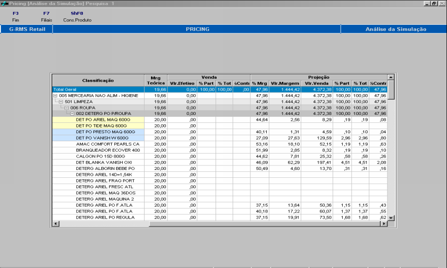The width and height of the screenshot is (447, 268).
Task: Select the CALGON PO 15D 800G item
Action: 101,156
